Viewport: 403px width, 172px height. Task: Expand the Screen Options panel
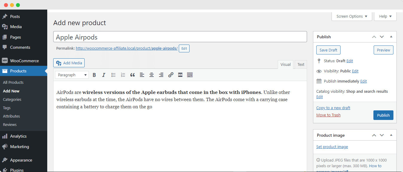(352, 16)
